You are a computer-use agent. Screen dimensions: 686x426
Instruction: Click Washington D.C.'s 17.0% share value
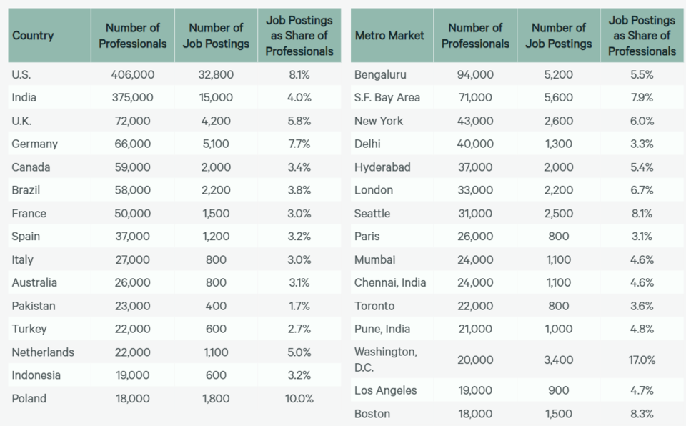[642, 360]
